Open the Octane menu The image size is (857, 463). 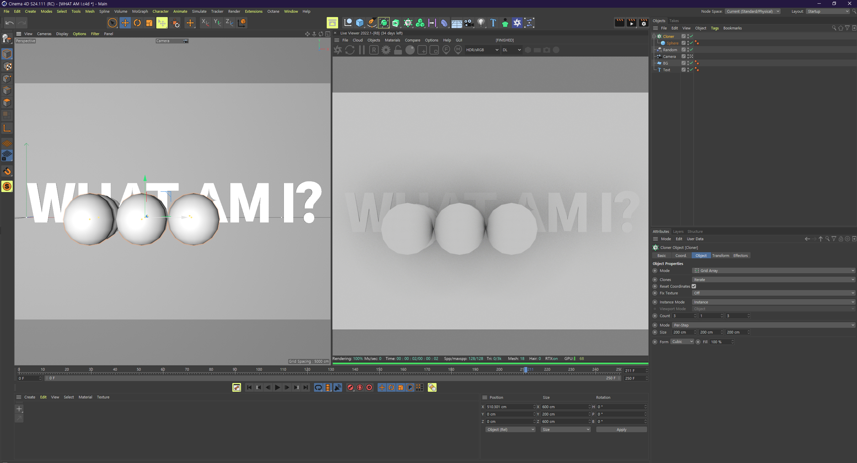[273, 11]
